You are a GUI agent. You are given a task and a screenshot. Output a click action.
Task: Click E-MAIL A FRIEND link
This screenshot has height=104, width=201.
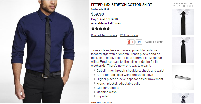154,42
